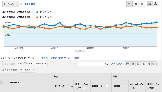
Task: Click the 指標を選択 link
Action: (29, 4)
